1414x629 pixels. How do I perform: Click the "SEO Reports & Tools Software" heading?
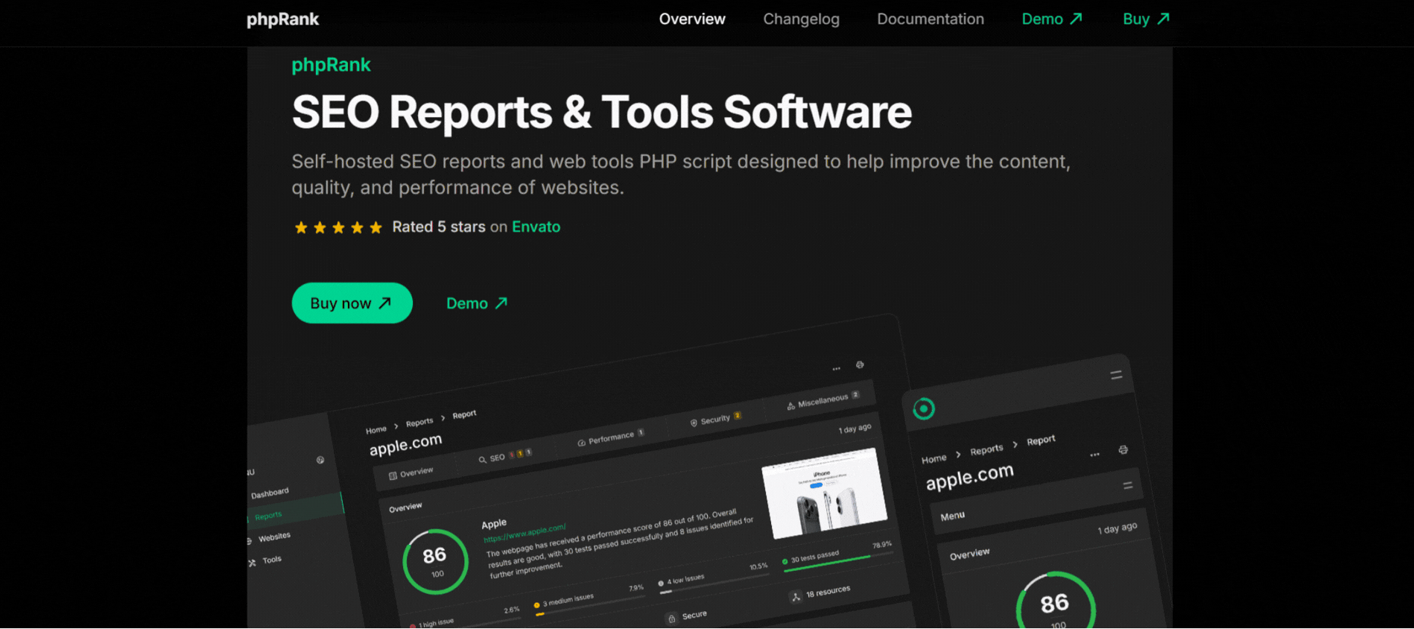[601, 112]
